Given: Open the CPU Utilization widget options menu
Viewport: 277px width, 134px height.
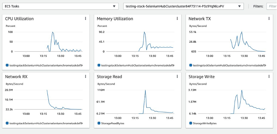Looking at the screenshot, I should coord(85,18).
